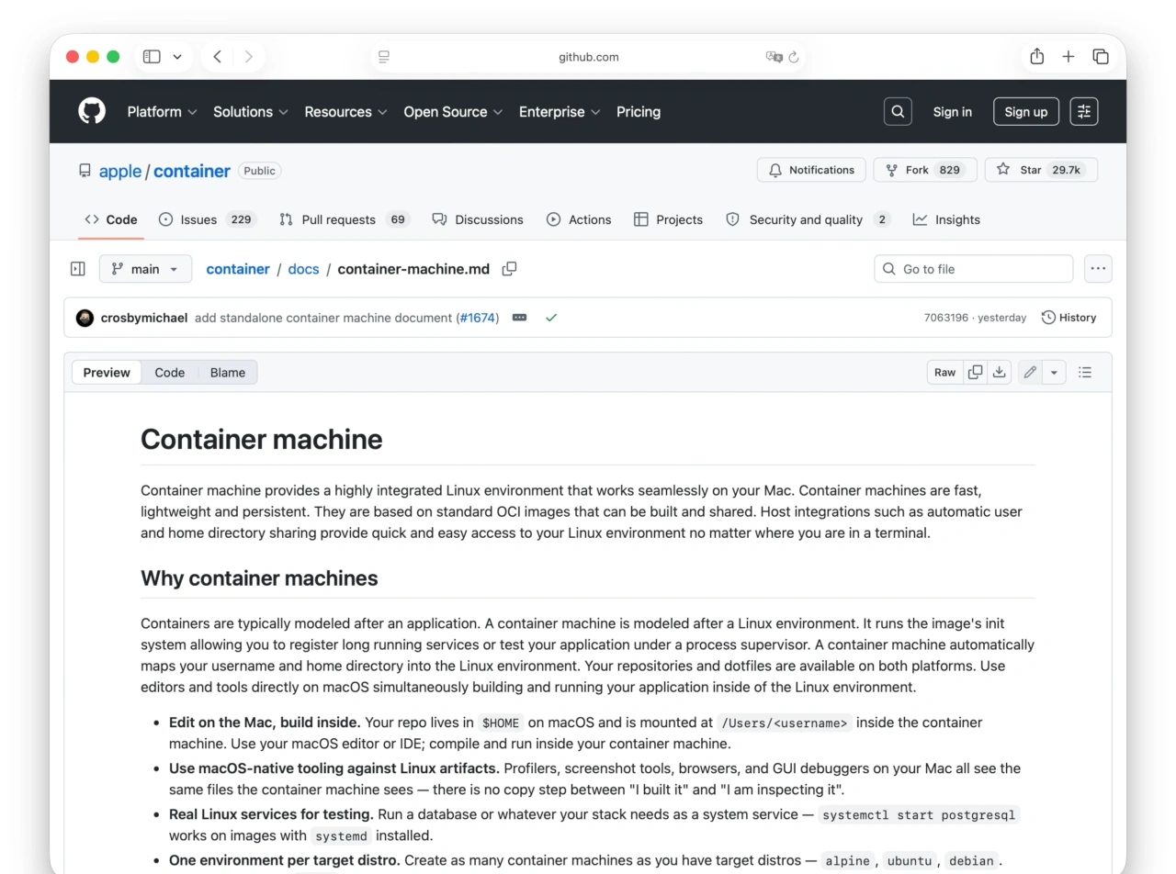Open the Discussions tab
Viewport: 1176px width, 874px height.
[478, 219]
